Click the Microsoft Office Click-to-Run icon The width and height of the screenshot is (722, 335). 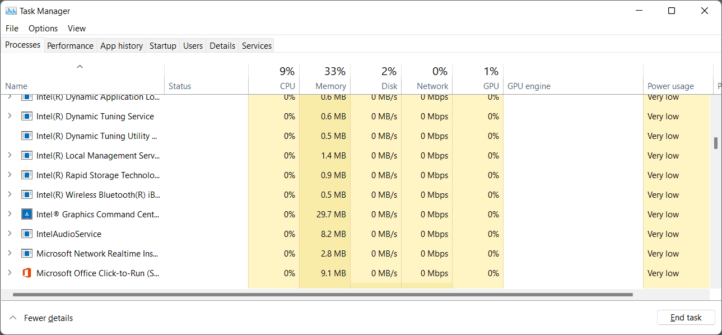click(x=27, y=273)
